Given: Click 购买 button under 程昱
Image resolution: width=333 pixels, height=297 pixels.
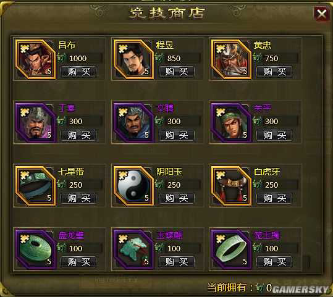Looking at the screenshot, I should click(x=177, y=72).
